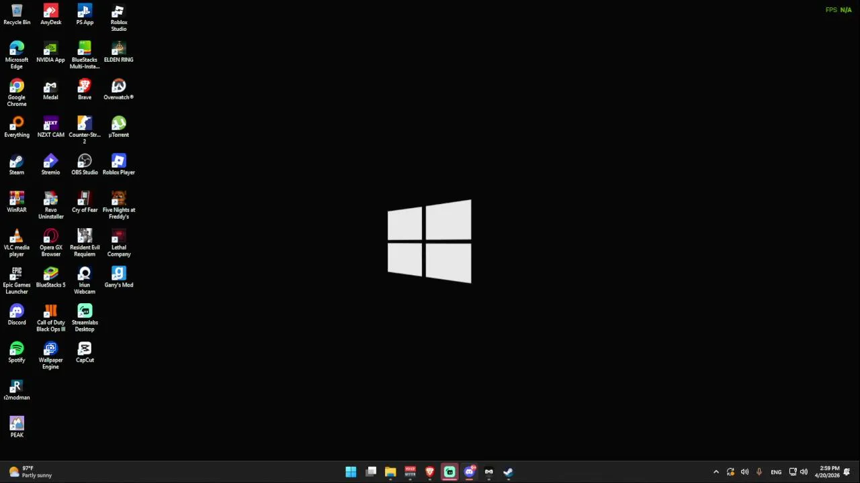Select the Brave desktop shortcut
This screenshot has height=483, width=860.
[x=85, y=90]
